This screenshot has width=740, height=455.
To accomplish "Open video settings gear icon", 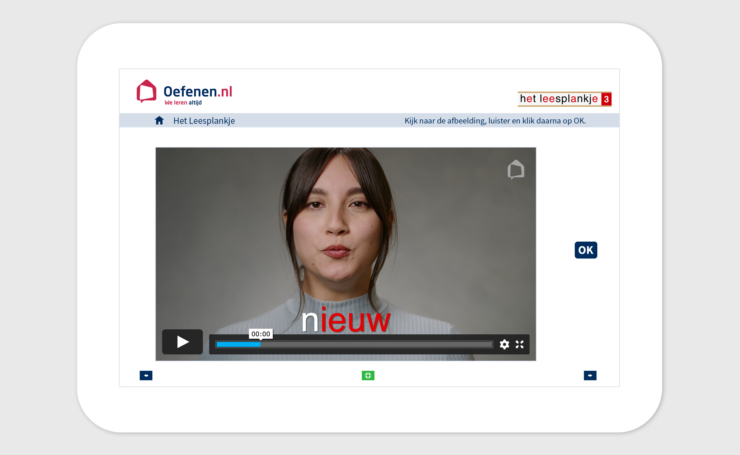I will 504,344.
